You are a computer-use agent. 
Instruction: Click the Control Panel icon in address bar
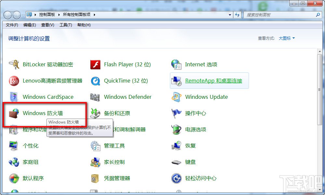tap(29, 15)
